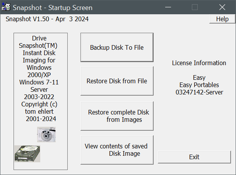Click the Exit button
Viewport: 236px width, 175px height.
[x=194, y=157]
